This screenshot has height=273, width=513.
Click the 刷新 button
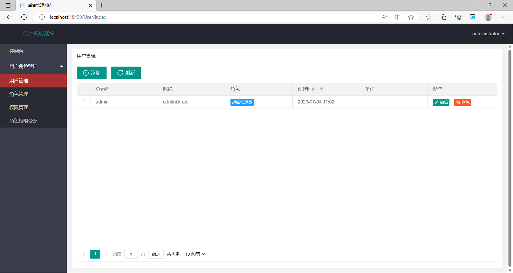click(126, 73)
